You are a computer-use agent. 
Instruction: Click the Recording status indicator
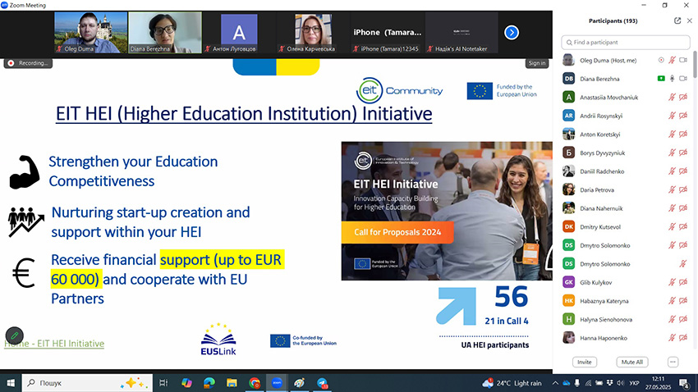coord(30,63)
